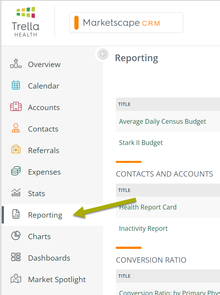View the Inactivity Report

point(143,228)
